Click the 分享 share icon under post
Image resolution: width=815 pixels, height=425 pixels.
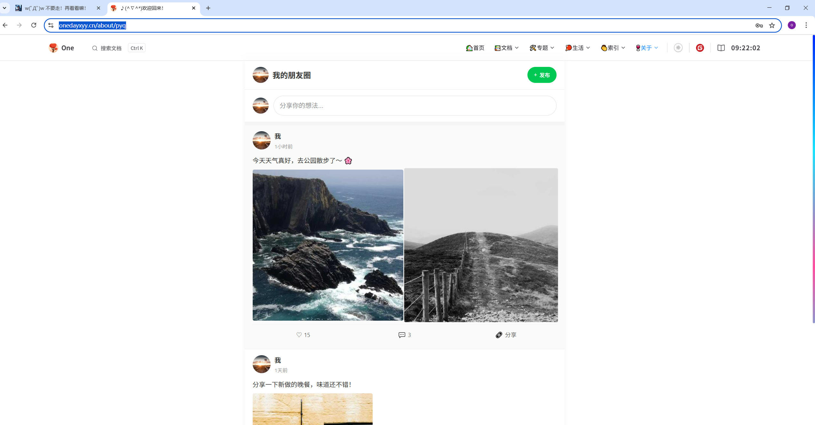pos(499,335)
